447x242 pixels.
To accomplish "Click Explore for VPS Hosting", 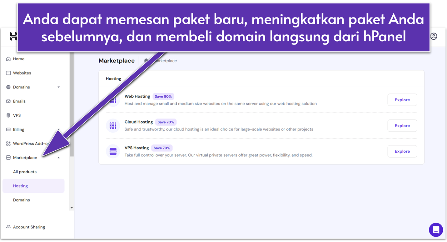I will point(402,151).
